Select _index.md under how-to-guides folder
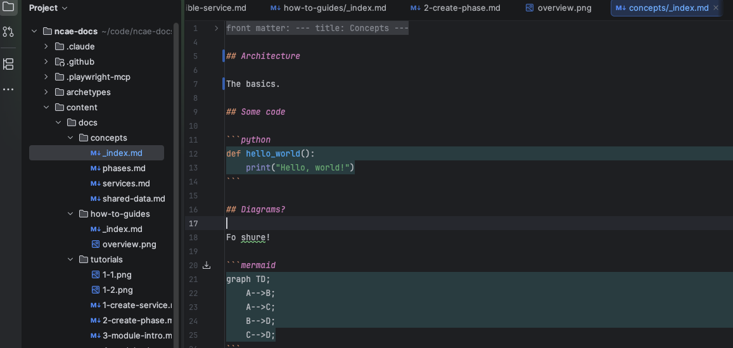This screenshot has height=348, width=733. 122,229
